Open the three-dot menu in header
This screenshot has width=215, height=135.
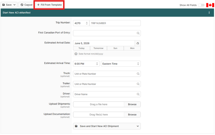point(209,13)
